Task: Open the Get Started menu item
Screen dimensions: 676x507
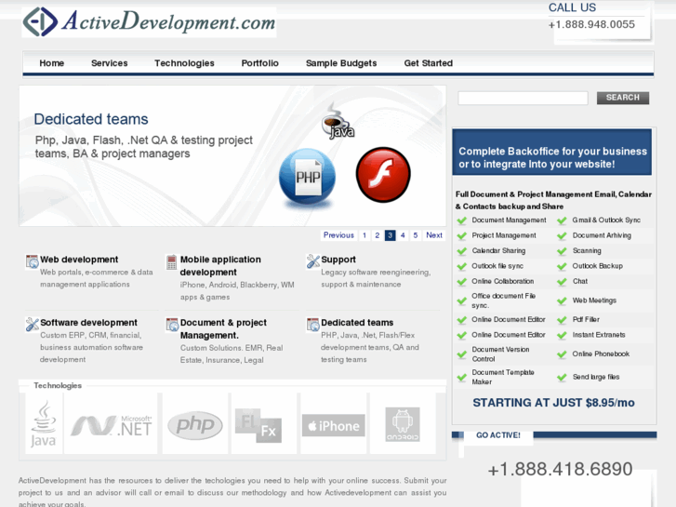Action: (429, 63)
